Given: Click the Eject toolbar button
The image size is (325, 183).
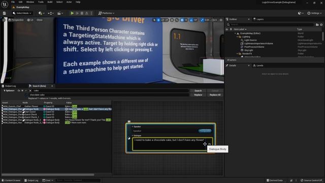Looking at the screenshot, I should [87, 13].
